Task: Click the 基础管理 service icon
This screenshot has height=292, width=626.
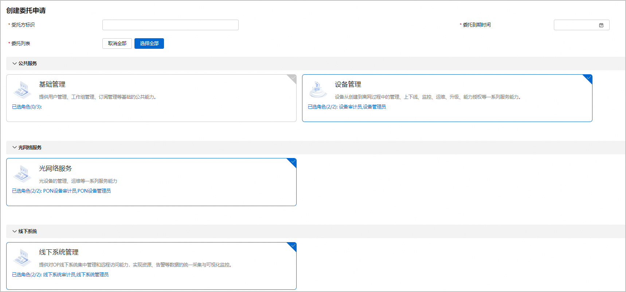Action: coord(22,90)
